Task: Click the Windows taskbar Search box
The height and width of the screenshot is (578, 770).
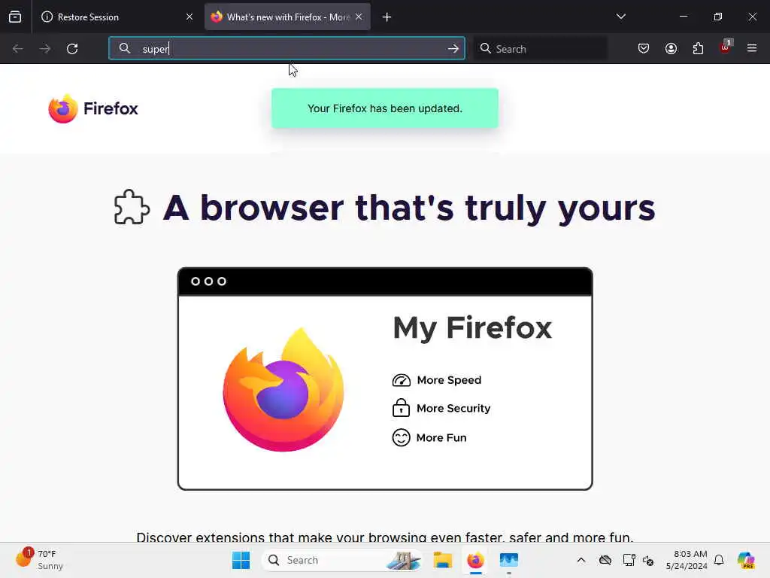Action: [342, 560]
